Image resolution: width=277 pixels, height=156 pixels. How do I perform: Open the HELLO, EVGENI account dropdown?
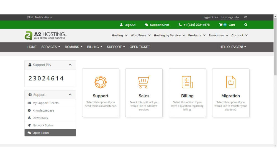pos(233,47)
